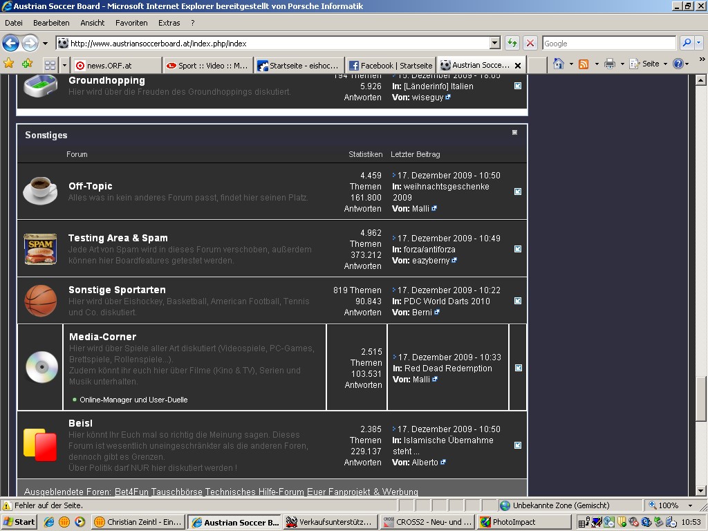The image size is (708, 531).
Task: View eazyberny's profile link
Action: [431, 261]
